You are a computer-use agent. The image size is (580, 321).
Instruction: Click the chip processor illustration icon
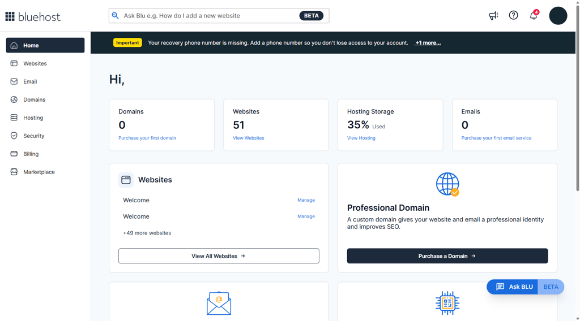[447, 303]
